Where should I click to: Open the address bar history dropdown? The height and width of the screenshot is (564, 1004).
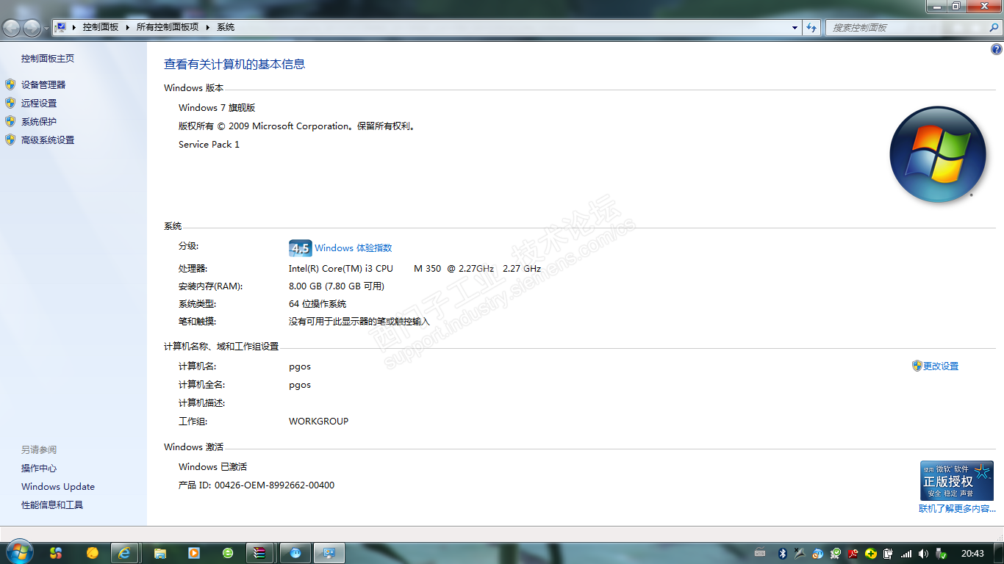click(795, 28)
